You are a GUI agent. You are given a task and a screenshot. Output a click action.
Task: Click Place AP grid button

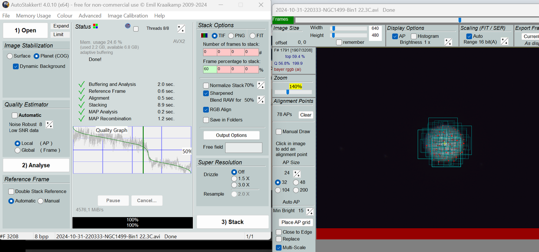coord(296,222)
